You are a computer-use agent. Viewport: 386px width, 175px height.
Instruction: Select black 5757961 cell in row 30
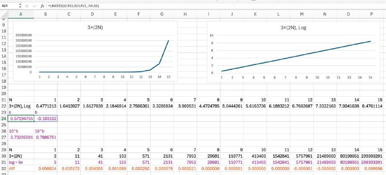(302, 156)
